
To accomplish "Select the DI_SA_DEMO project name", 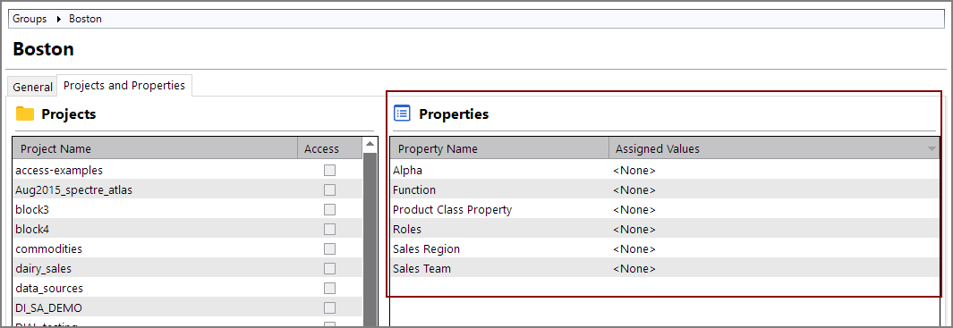I will pos(48,308).
